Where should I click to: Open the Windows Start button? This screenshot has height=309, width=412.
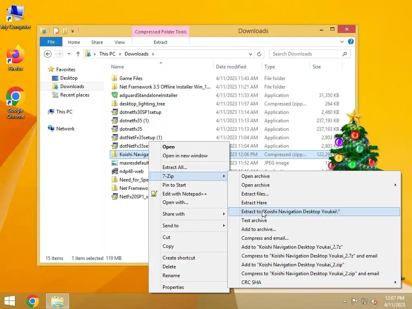pos(10,301)
